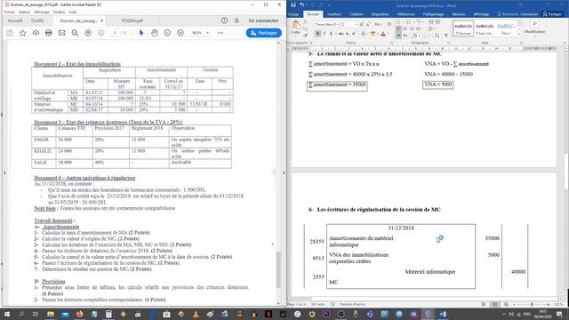Adjust the Word zoom slider
Viewport: 569px width, 320px height.
[532, 304]
